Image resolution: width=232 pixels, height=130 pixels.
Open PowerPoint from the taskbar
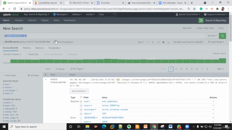pyautogui.click(x=145, y=127)
